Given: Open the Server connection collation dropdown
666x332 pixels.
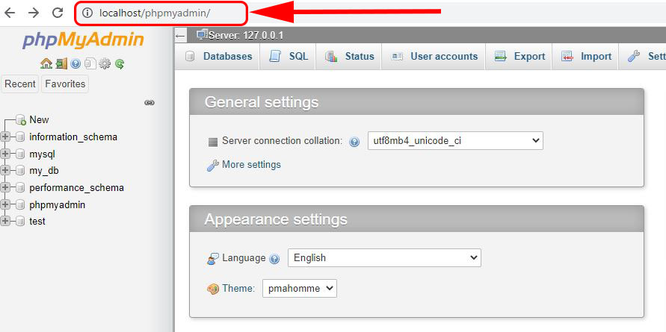Looking at the screenshot, I should click(x=455, y=141).
